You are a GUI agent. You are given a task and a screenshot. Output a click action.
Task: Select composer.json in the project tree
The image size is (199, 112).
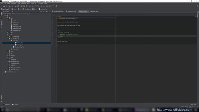pos(14,62)
